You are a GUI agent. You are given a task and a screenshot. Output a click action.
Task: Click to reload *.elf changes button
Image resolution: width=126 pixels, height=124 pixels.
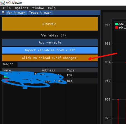(x=50, y=58)
